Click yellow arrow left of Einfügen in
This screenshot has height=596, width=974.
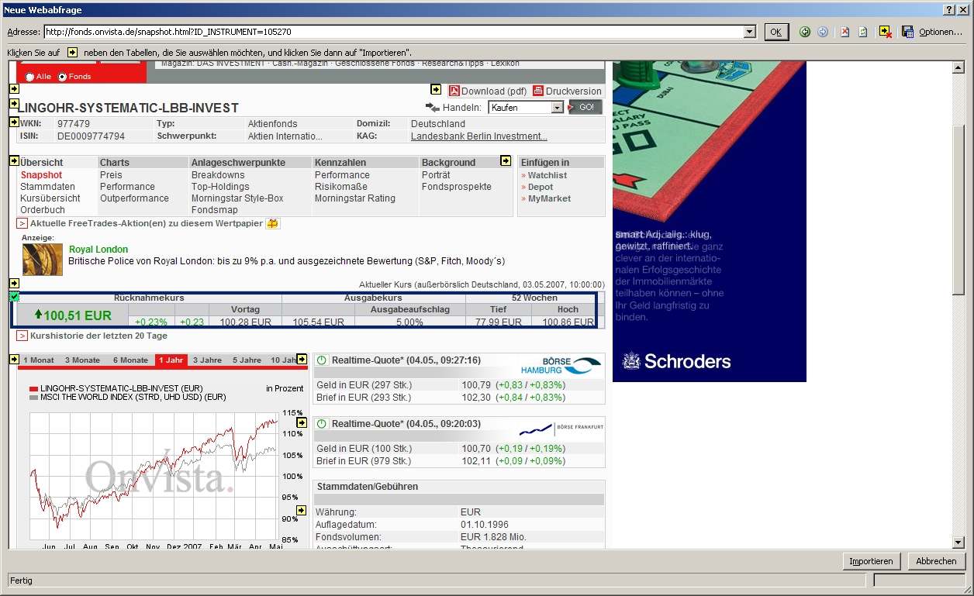[506, 161]
